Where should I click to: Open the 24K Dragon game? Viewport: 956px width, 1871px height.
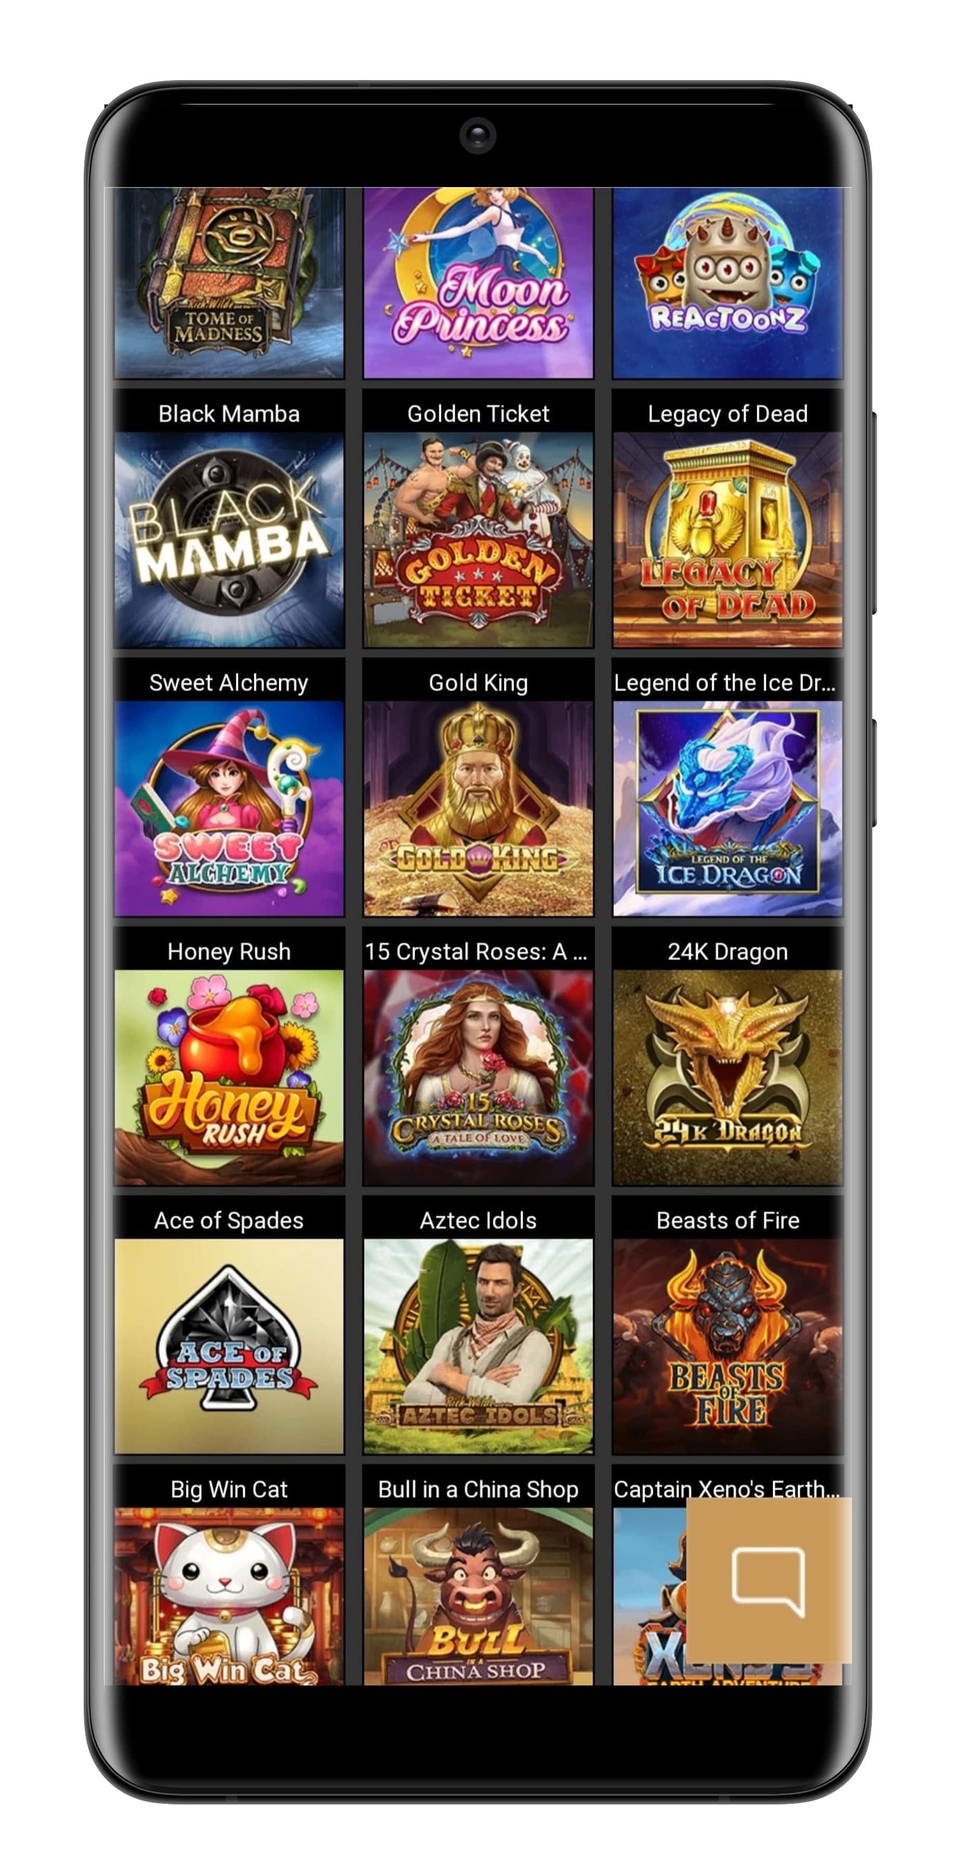pyautogui.click(x=727, y=1077)
